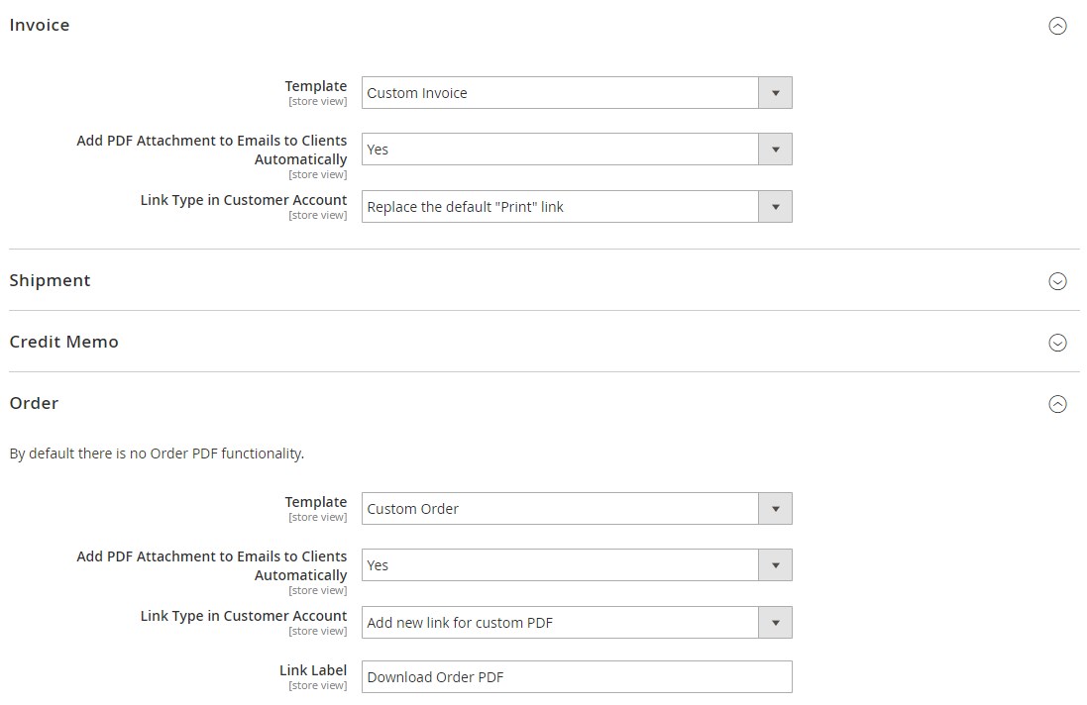
Task: Click the Invoice section heading
Action: coord(40,26)
